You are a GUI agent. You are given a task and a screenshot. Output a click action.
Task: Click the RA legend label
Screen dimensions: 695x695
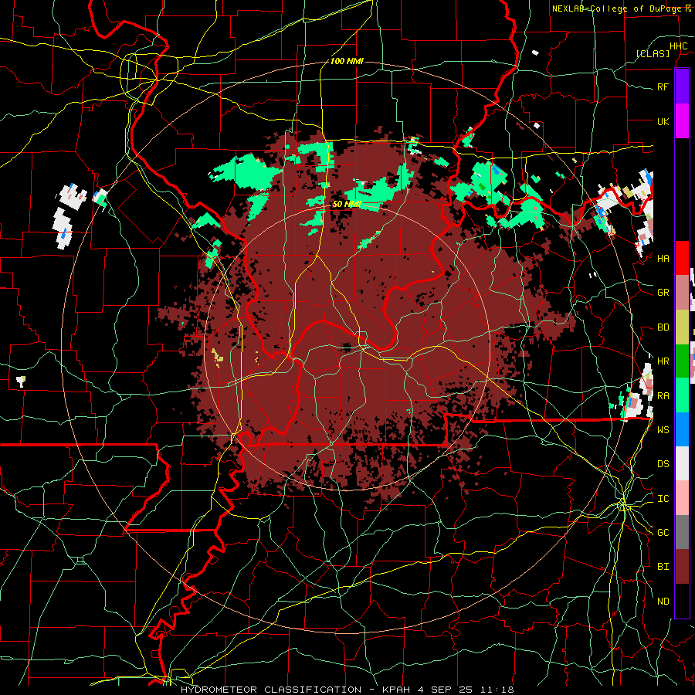pos(663,395)
